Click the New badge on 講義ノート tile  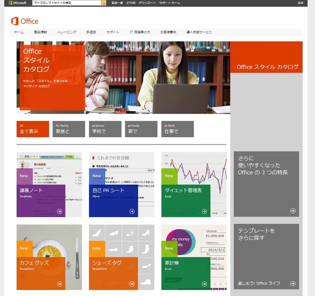[x=25, y=177]
